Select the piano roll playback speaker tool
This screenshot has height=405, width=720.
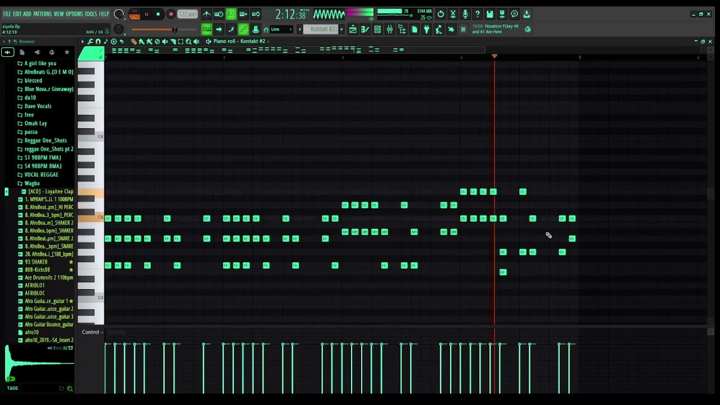pyautogui.click(x=196, y=42)
